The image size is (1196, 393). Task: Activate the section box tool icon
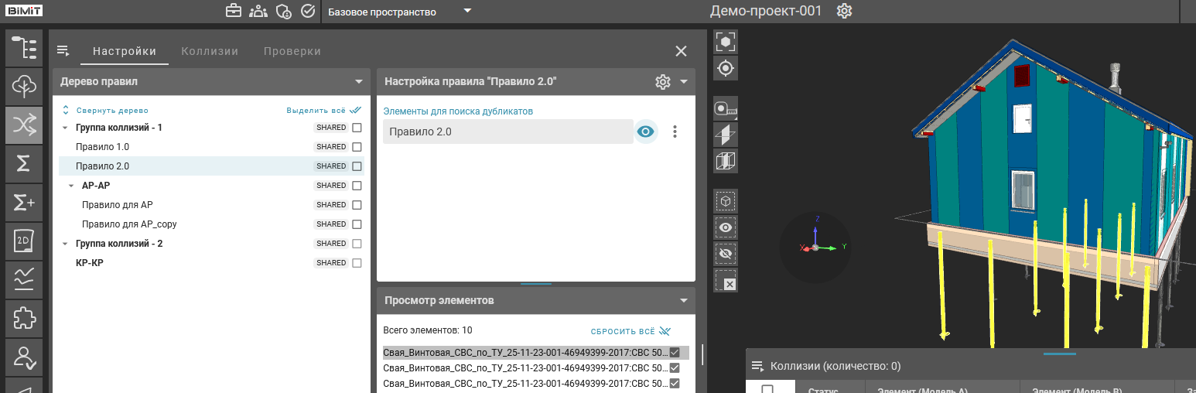(x=726, y=161)
